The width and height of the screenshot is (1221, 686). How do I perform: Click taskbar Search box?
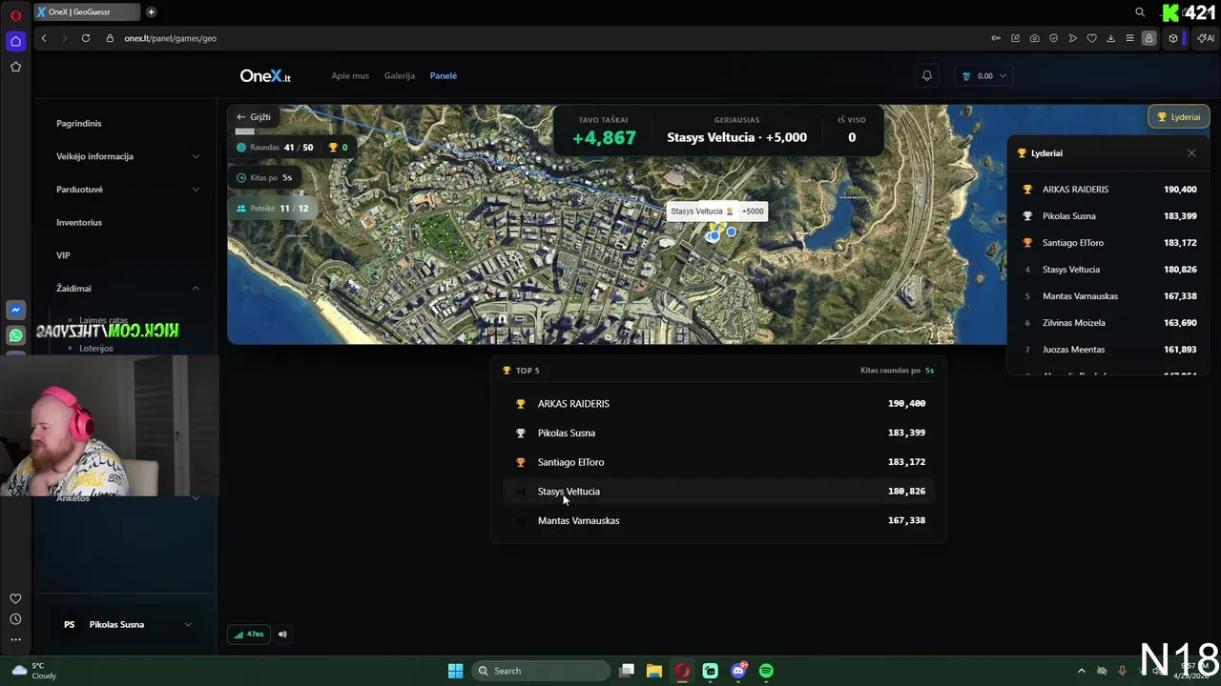(x=543, y=671)
